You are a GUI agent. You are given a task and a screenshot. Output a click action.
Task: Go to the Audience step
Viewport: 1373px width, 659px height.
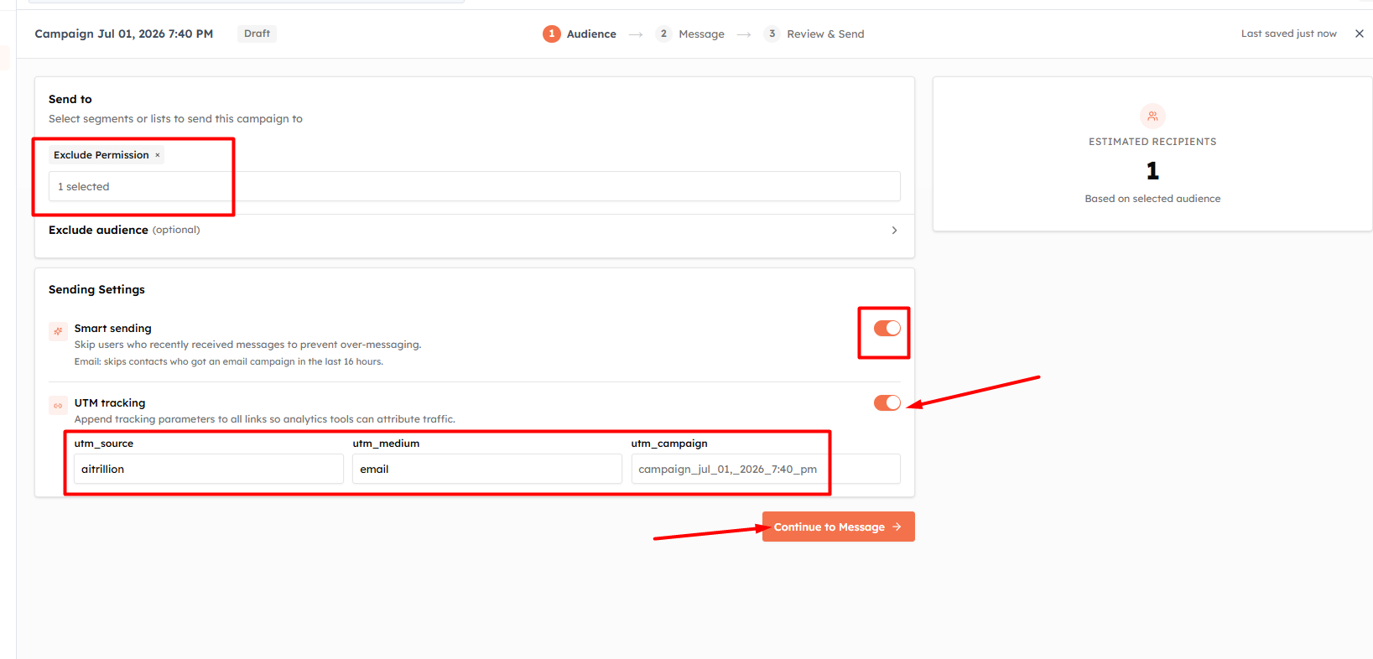click(580, 34)
